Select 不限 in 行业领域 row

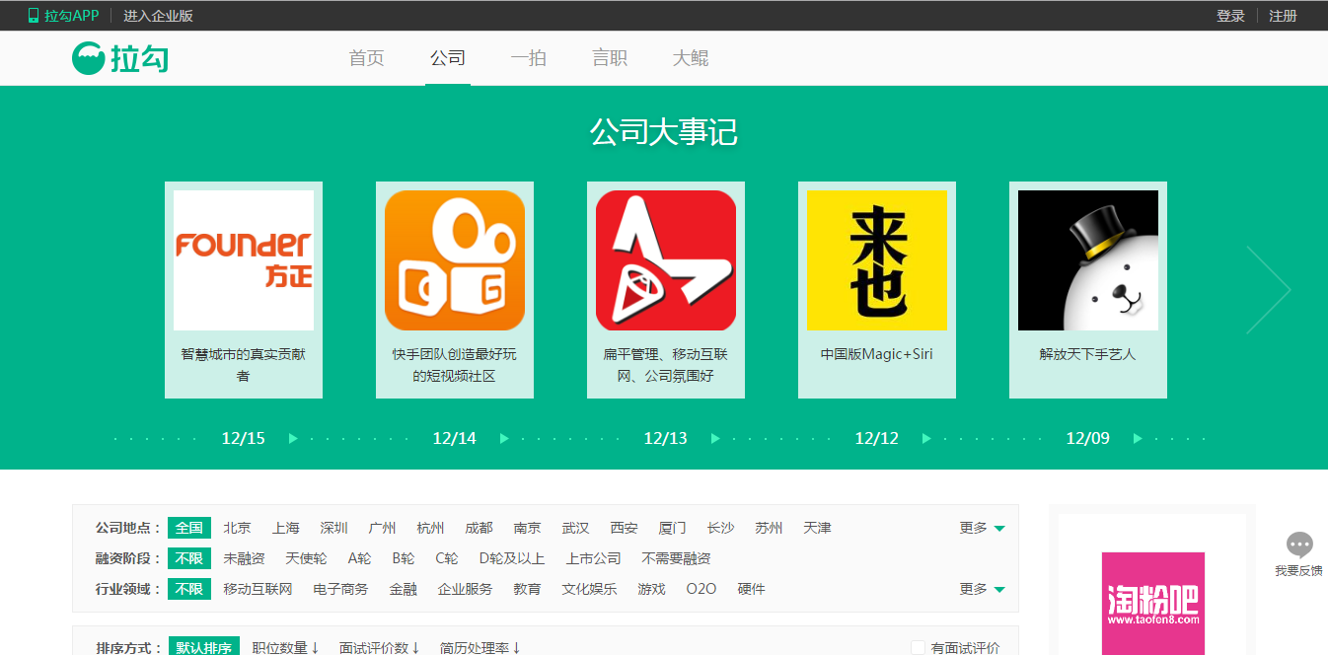[x=189, y=589]
